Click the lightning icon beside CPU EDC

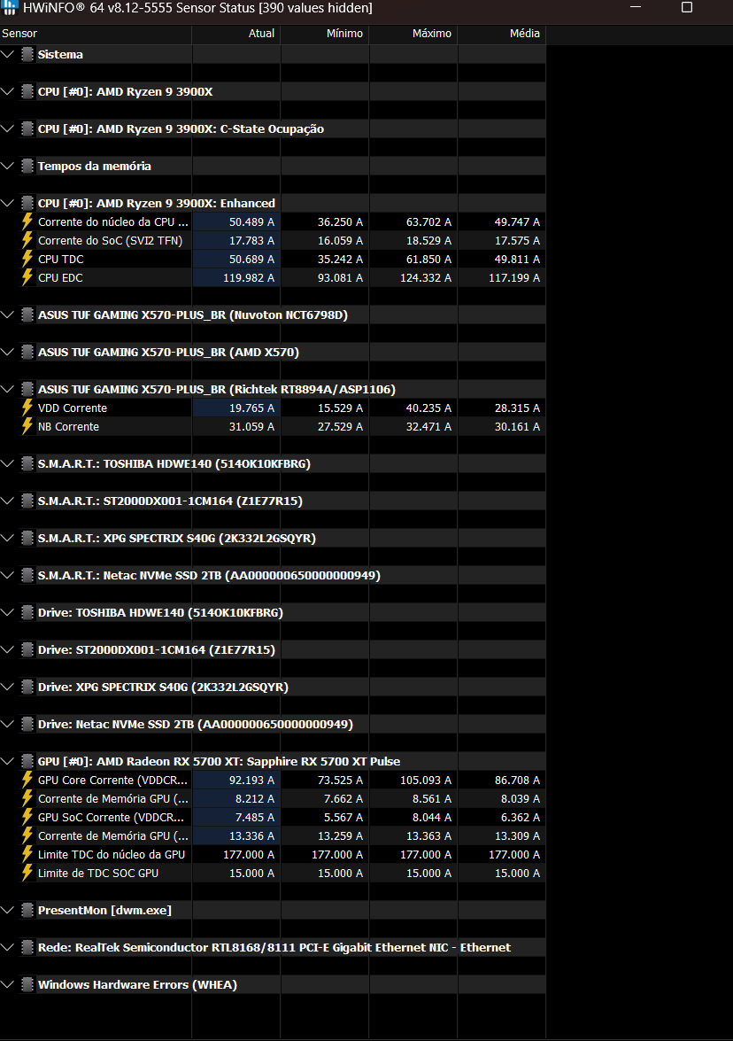[27, 277]
